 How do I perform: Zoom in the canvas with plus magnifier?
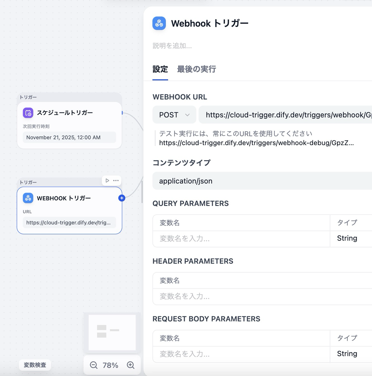pyautogui.click(x=131, y=365)
